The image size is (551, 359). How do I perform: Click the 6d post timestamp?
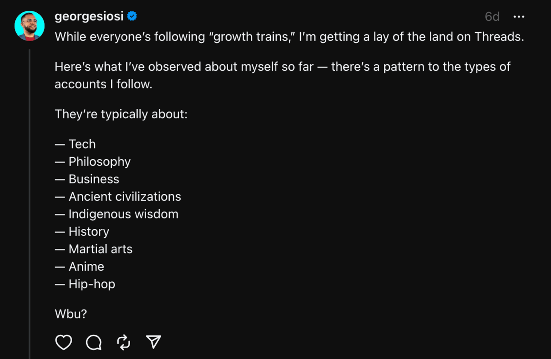coord(492,17)
